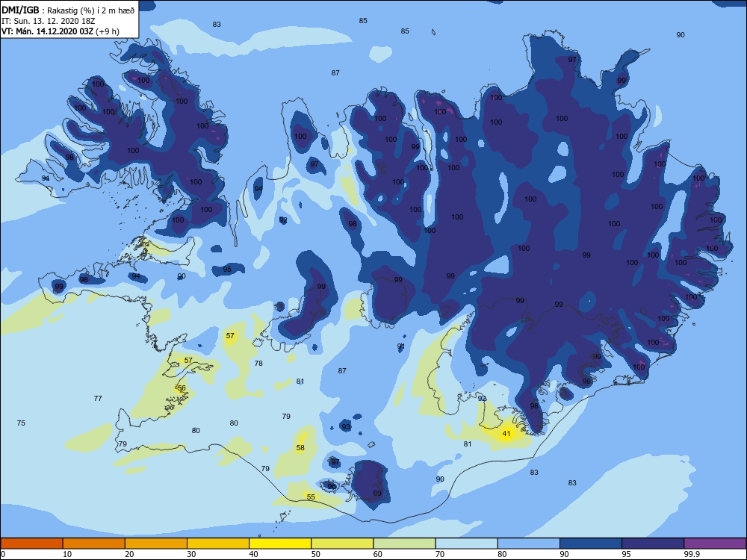
Task: Click the legend tick label '10'
Action: (x=67, y=554)
